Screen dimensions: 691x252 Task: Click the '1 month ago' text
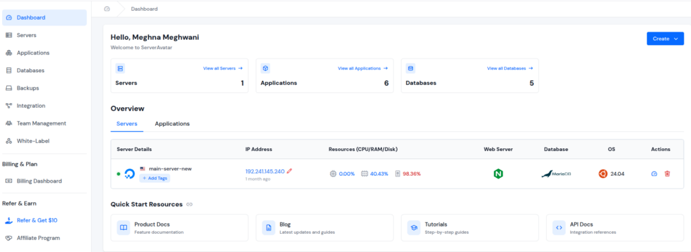pyautogui.click(x=258, y=179)
